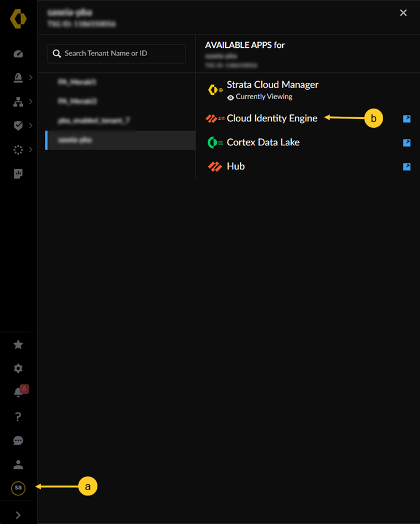420x524 pixels.
Task: Click the shield checkmark icon in sidebar
Action: (18, 125)
